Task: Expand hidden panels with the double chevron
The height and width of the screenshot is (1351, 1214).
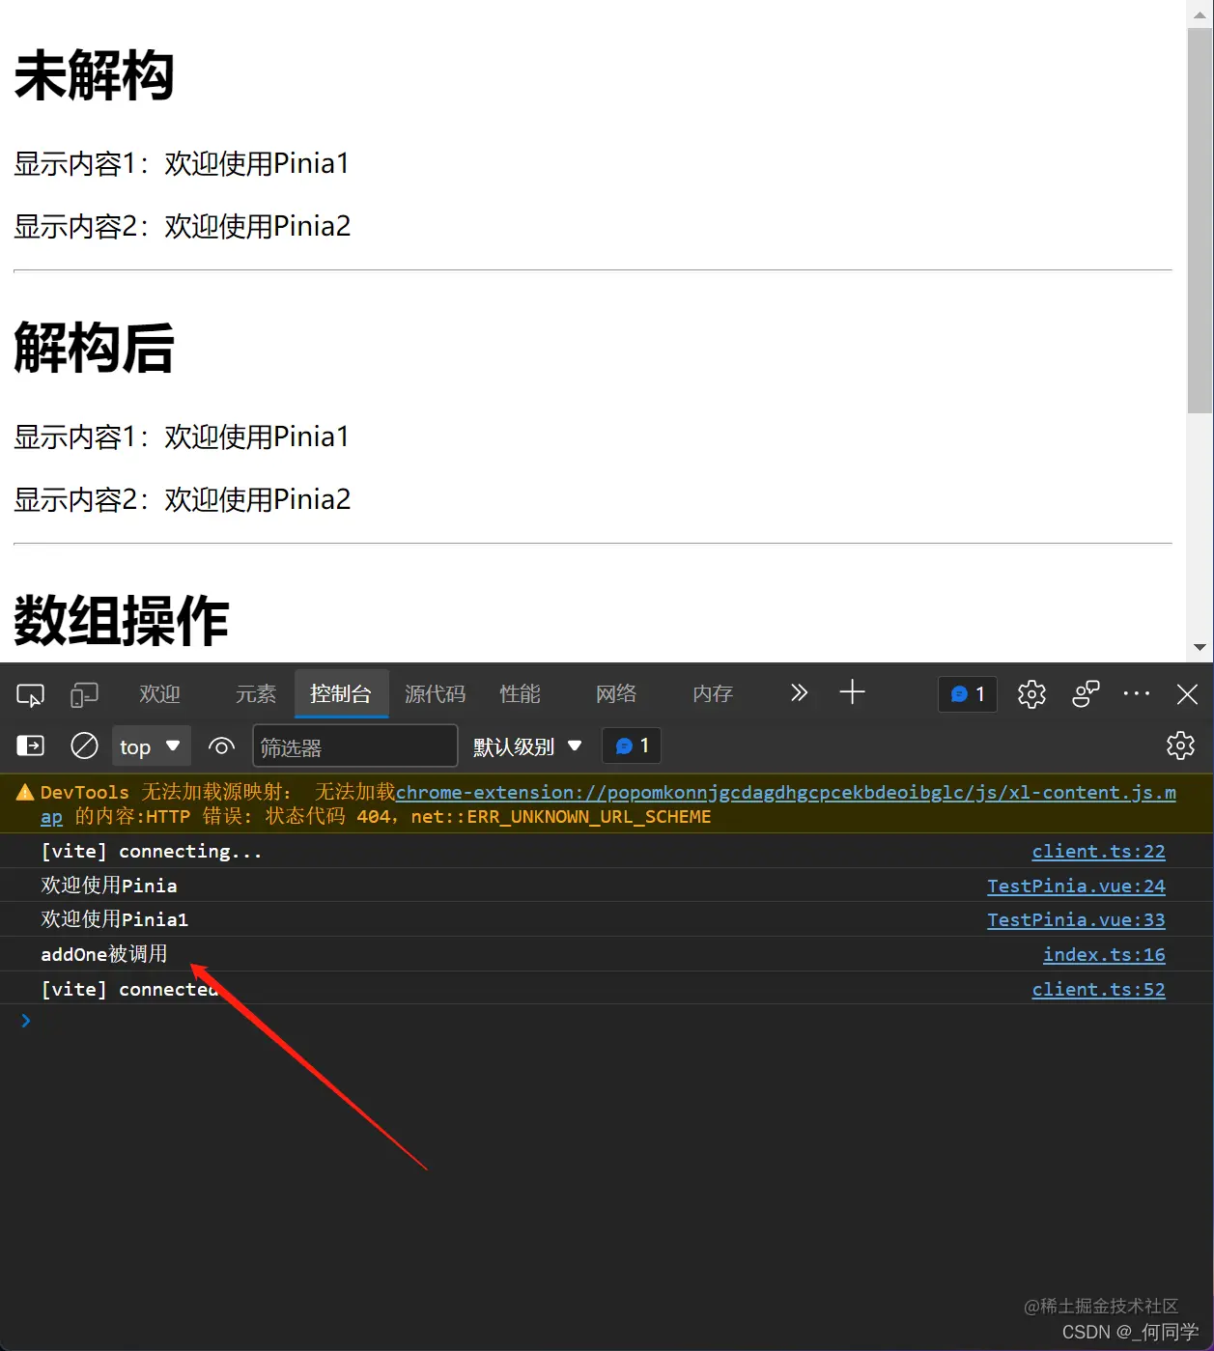Action: pos(799,692)
